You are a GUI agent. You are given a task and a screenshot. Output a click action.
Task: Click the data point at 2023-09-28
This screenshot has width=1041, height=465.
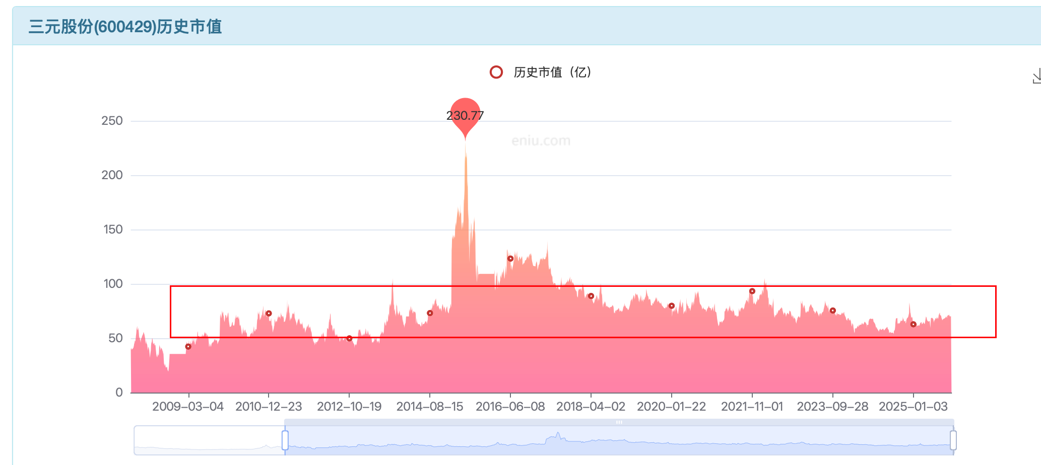(833, 311)
